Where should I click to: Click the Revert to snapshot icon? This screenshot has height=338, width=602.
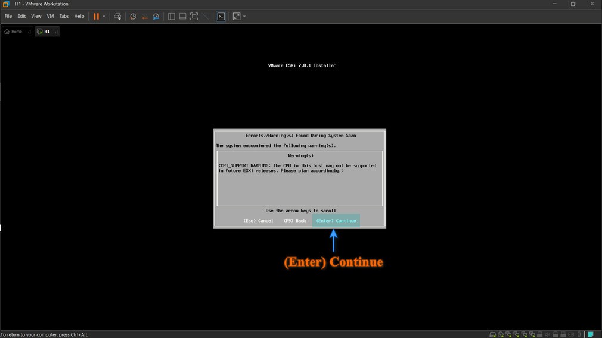(145, 17)
